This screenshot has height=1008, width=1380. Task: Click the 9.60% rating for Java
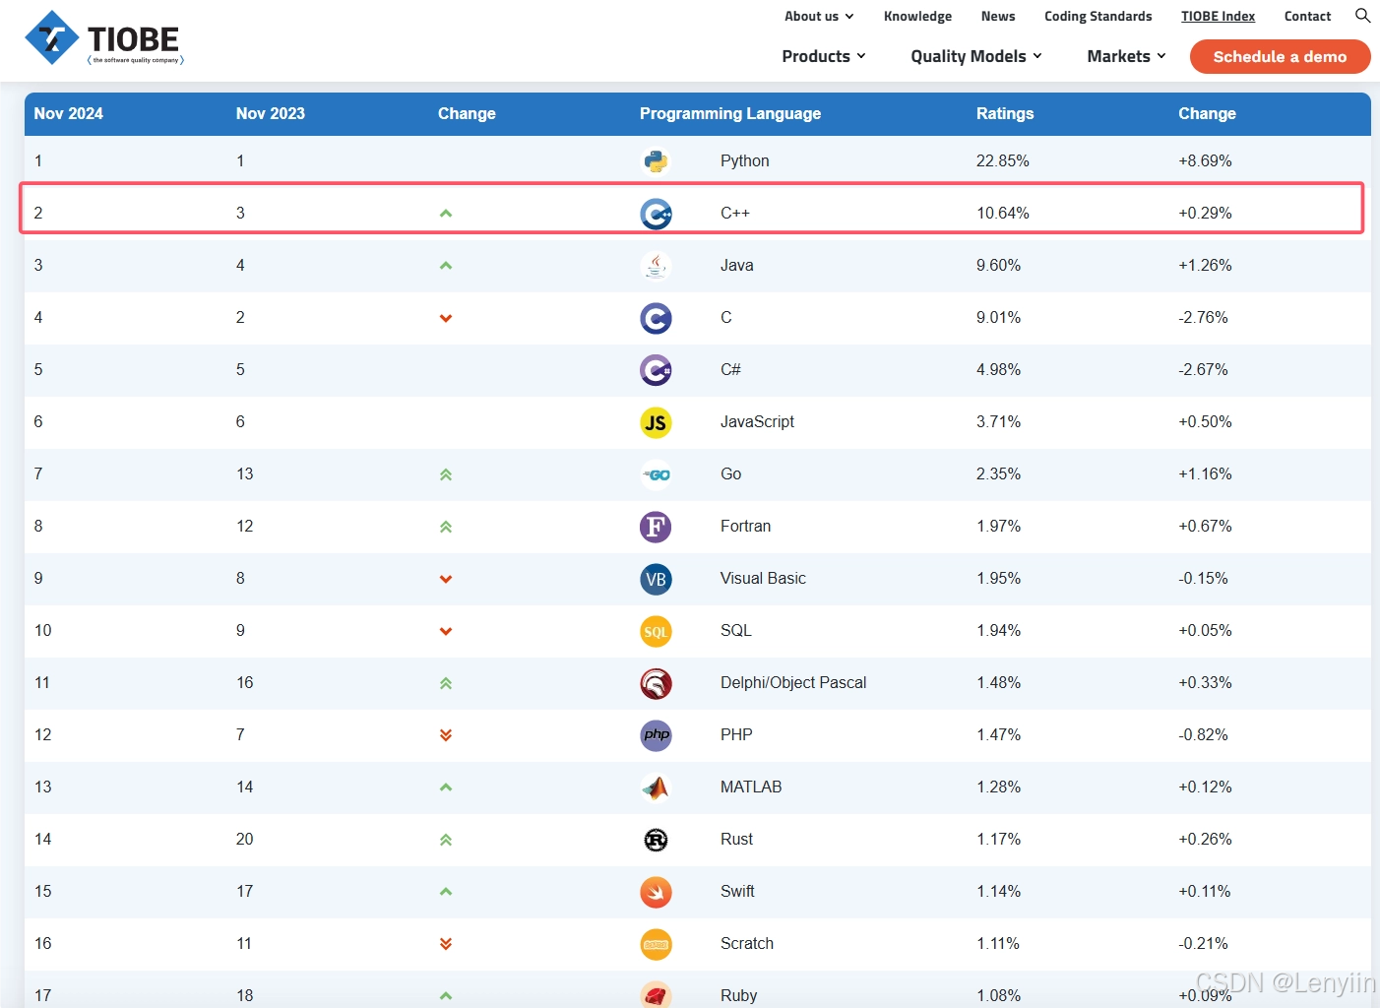[x=999, y=266]
